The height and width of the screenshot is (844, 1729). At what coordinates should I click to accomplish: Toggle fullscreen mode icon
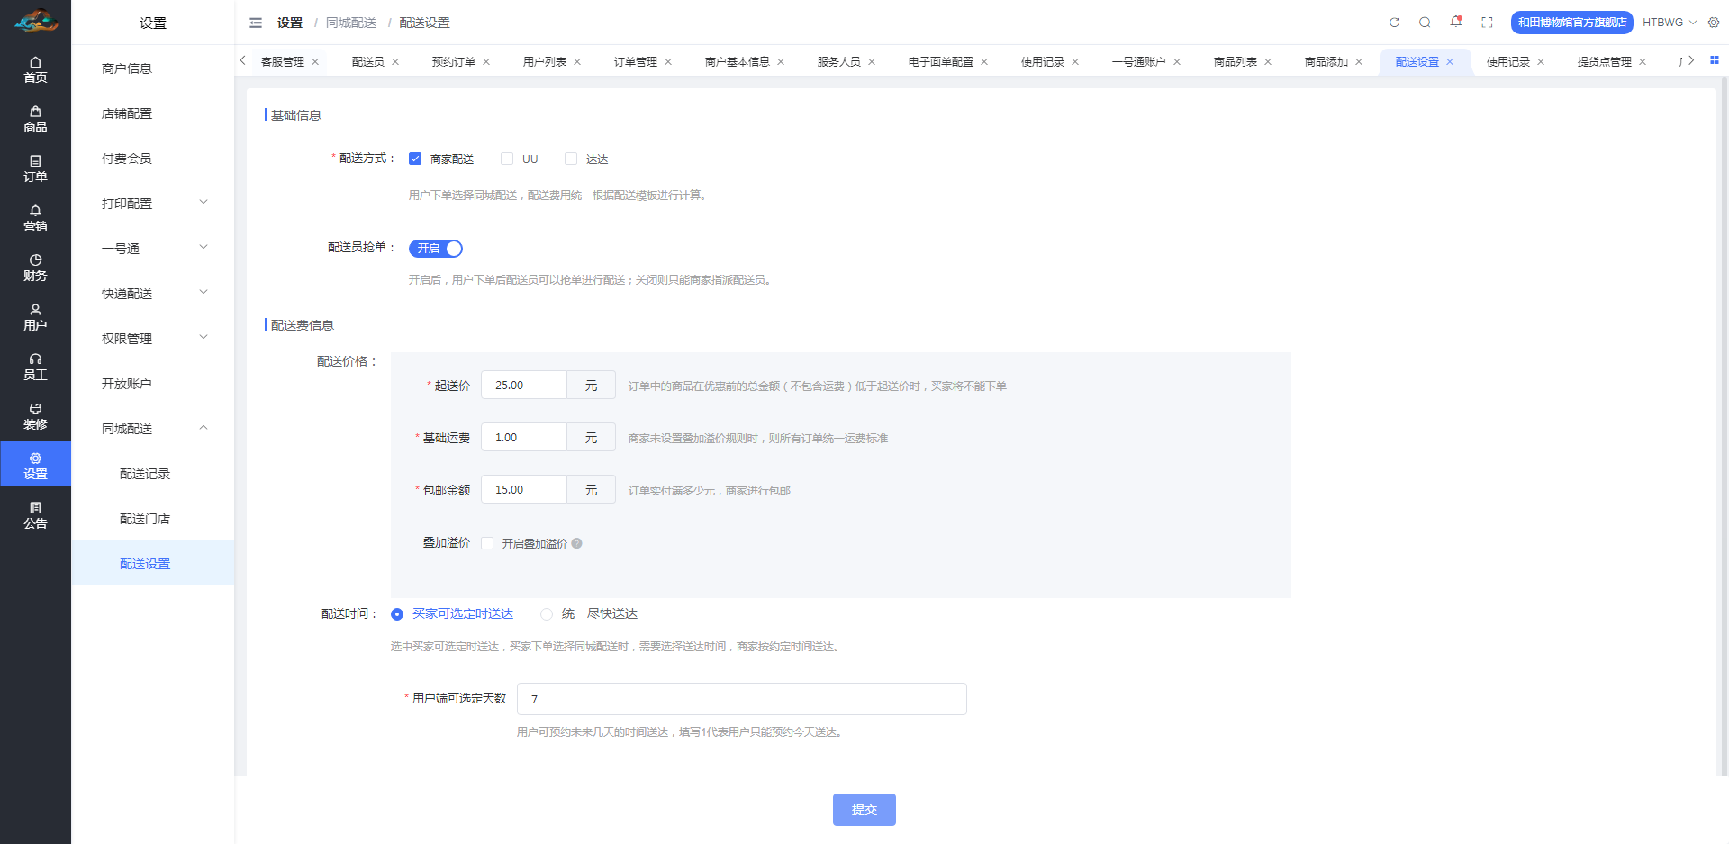[1487, 23]
